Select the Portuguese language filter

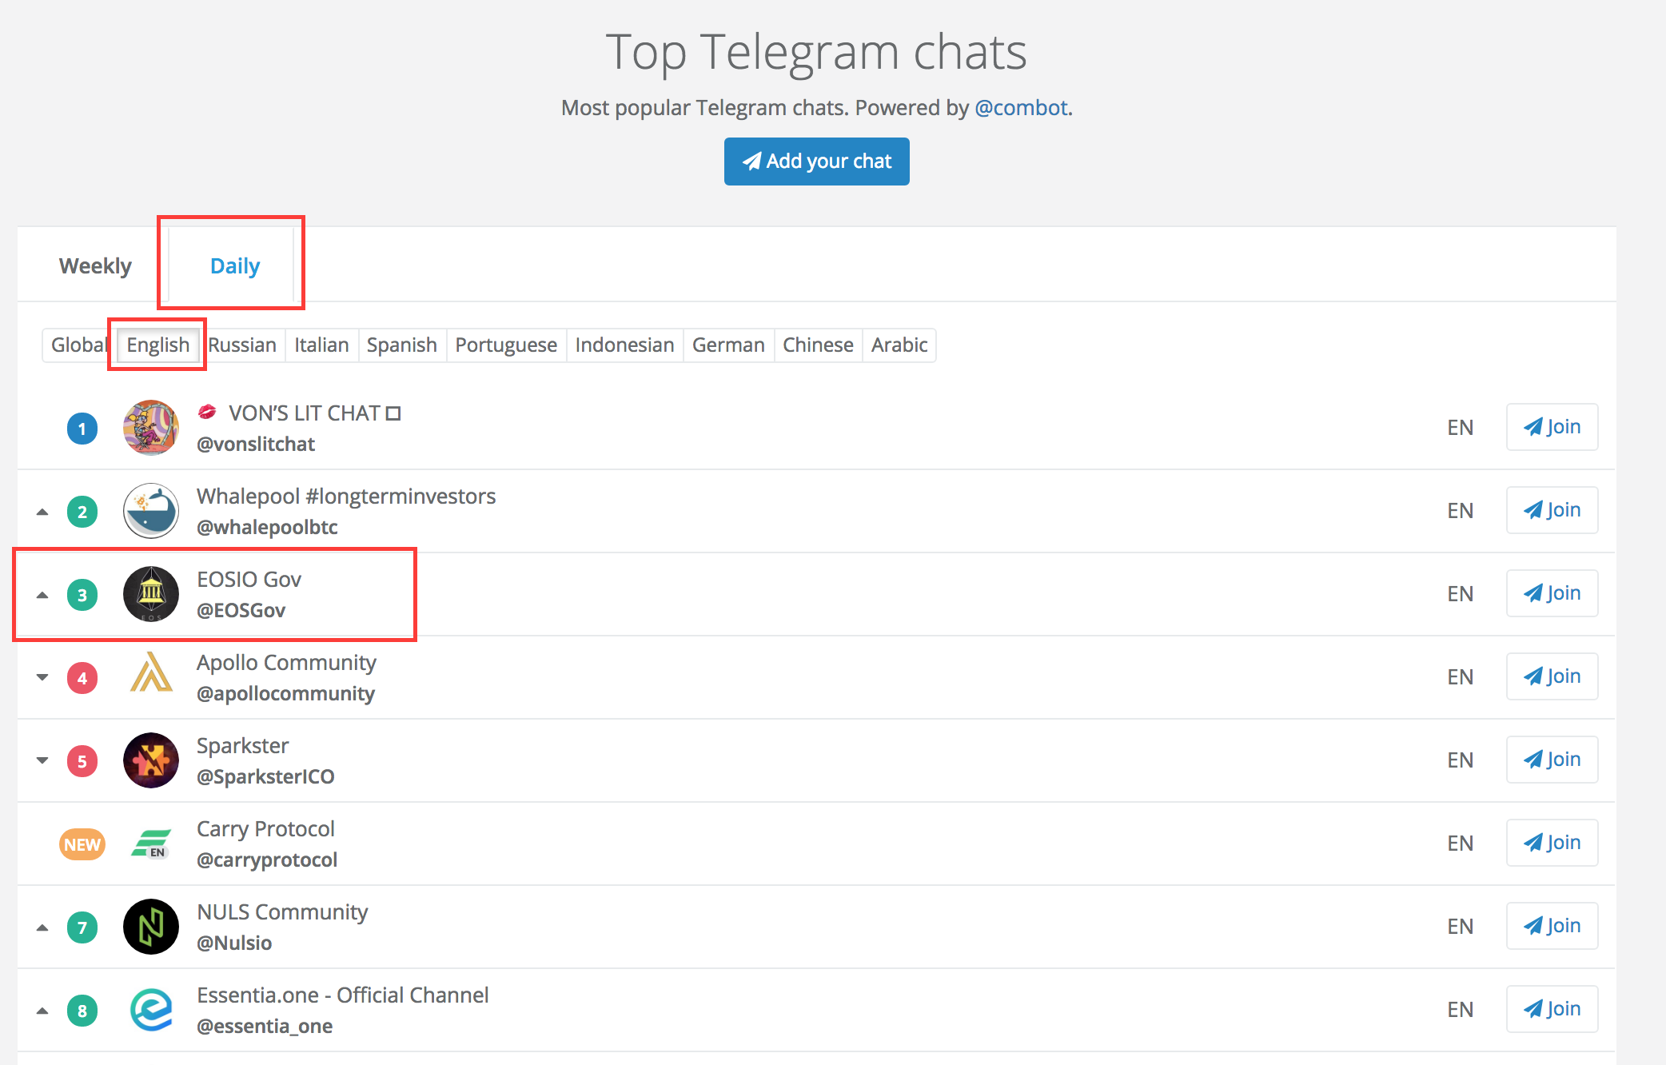[x=506, y=345]
